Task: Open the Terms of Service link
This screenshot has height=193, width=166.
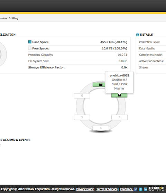Action: (x=107, y=189)
